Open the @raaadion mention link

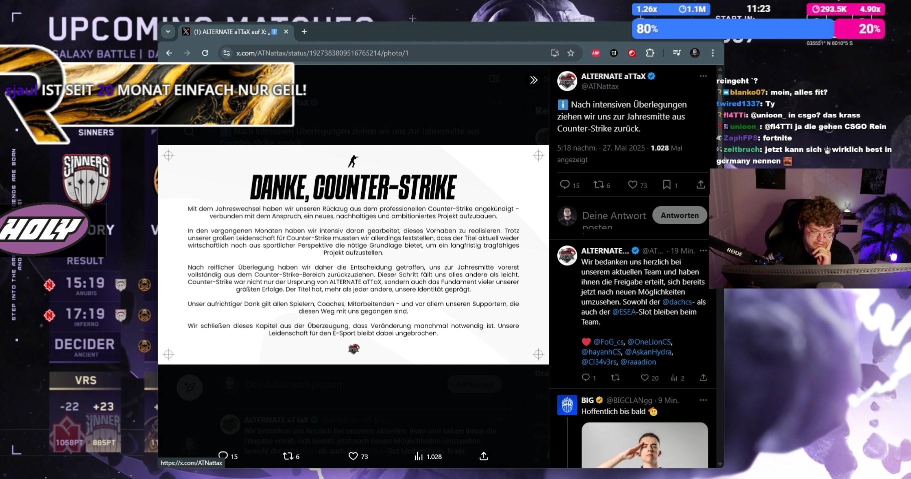[638, 362]
